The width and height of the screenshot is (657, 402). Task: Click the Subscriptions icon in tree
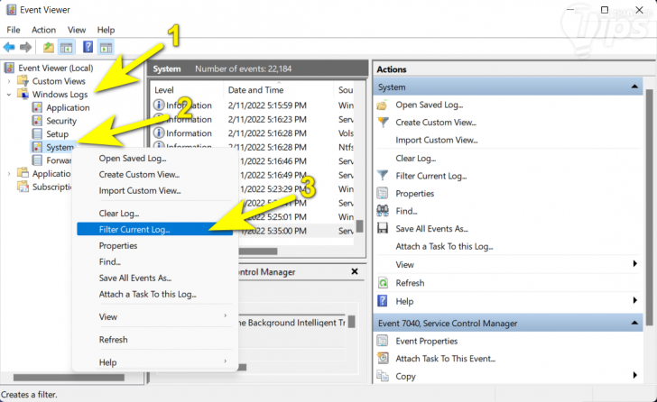pyautogui.click(x=23, y=187)
